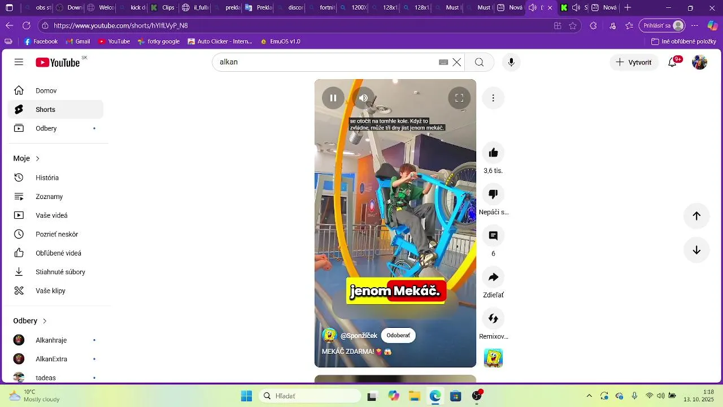Go to next Short with down arrow
The width and height of the screenshot is (723, 407).
tap(696, 250)
